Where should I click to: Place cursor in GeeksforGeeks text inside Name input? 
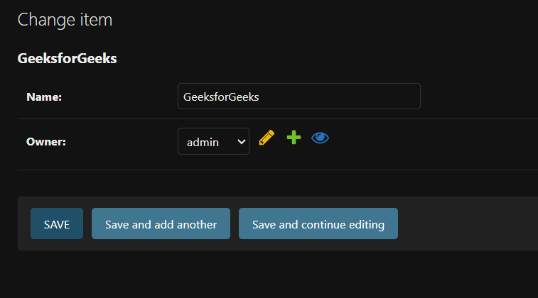click(221, 96)
